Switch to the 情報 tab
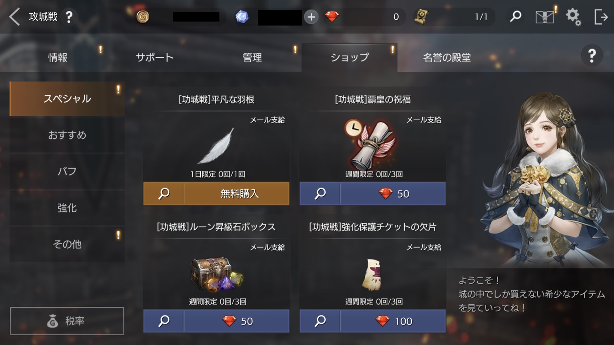This screenshot has width=614, height=345. pos(58,57)
